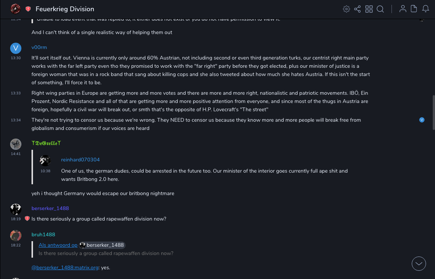435x279 pixels.
Task: Click the reinhard070304 name in the quote
Action: [x=80, y=160]
